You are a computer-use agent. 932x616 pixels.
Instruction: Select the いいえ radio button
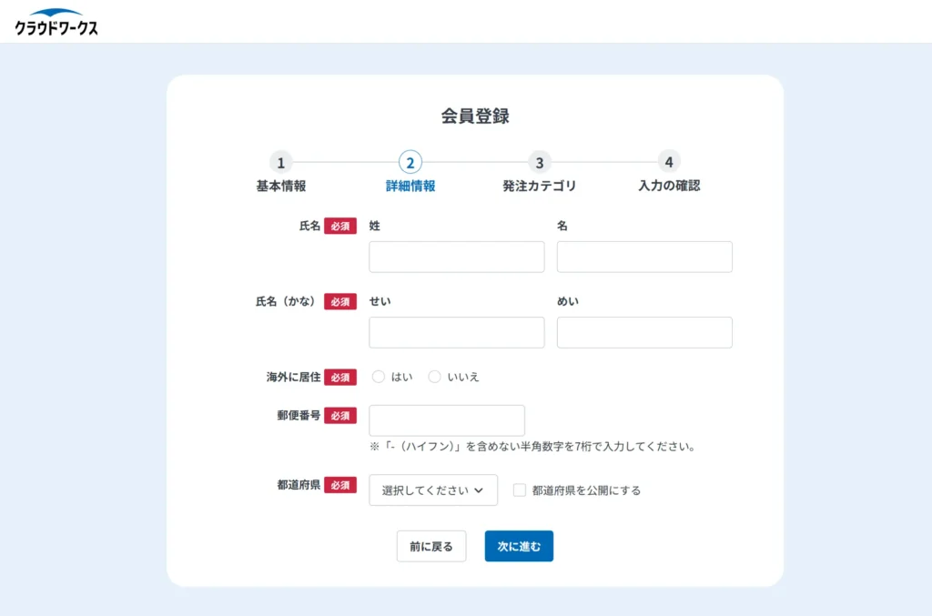[434, 376]
